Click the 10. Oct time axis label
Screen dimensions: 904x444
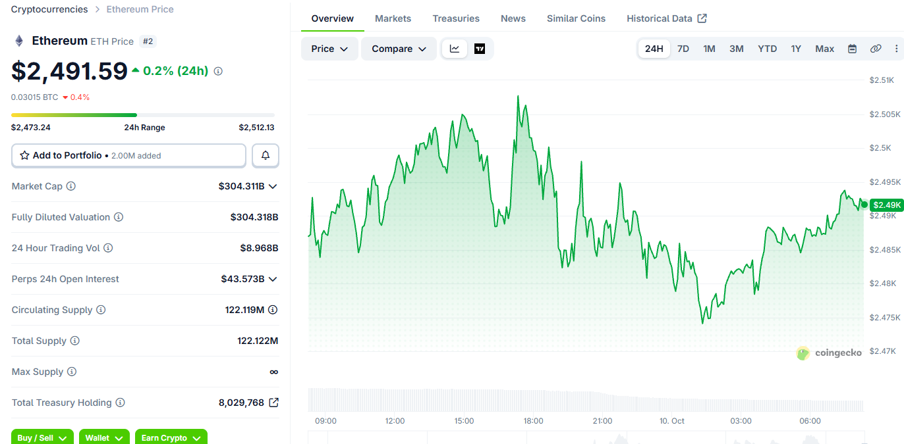pos(673,421)
